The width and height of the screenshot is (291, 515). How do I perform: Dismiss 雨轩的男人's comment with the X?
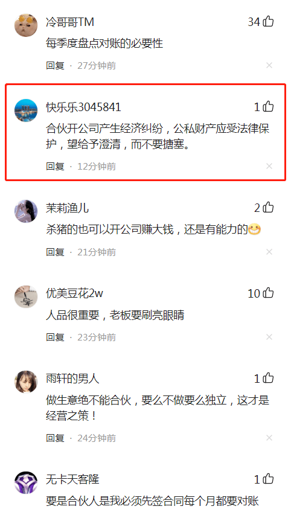coord(269,438)
